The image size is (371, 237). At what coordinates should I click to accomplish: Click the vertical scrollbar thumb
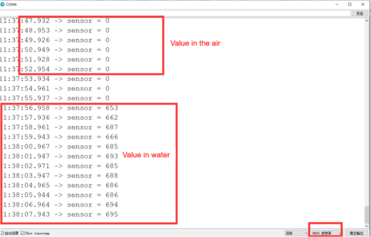(x=367, y=214)
